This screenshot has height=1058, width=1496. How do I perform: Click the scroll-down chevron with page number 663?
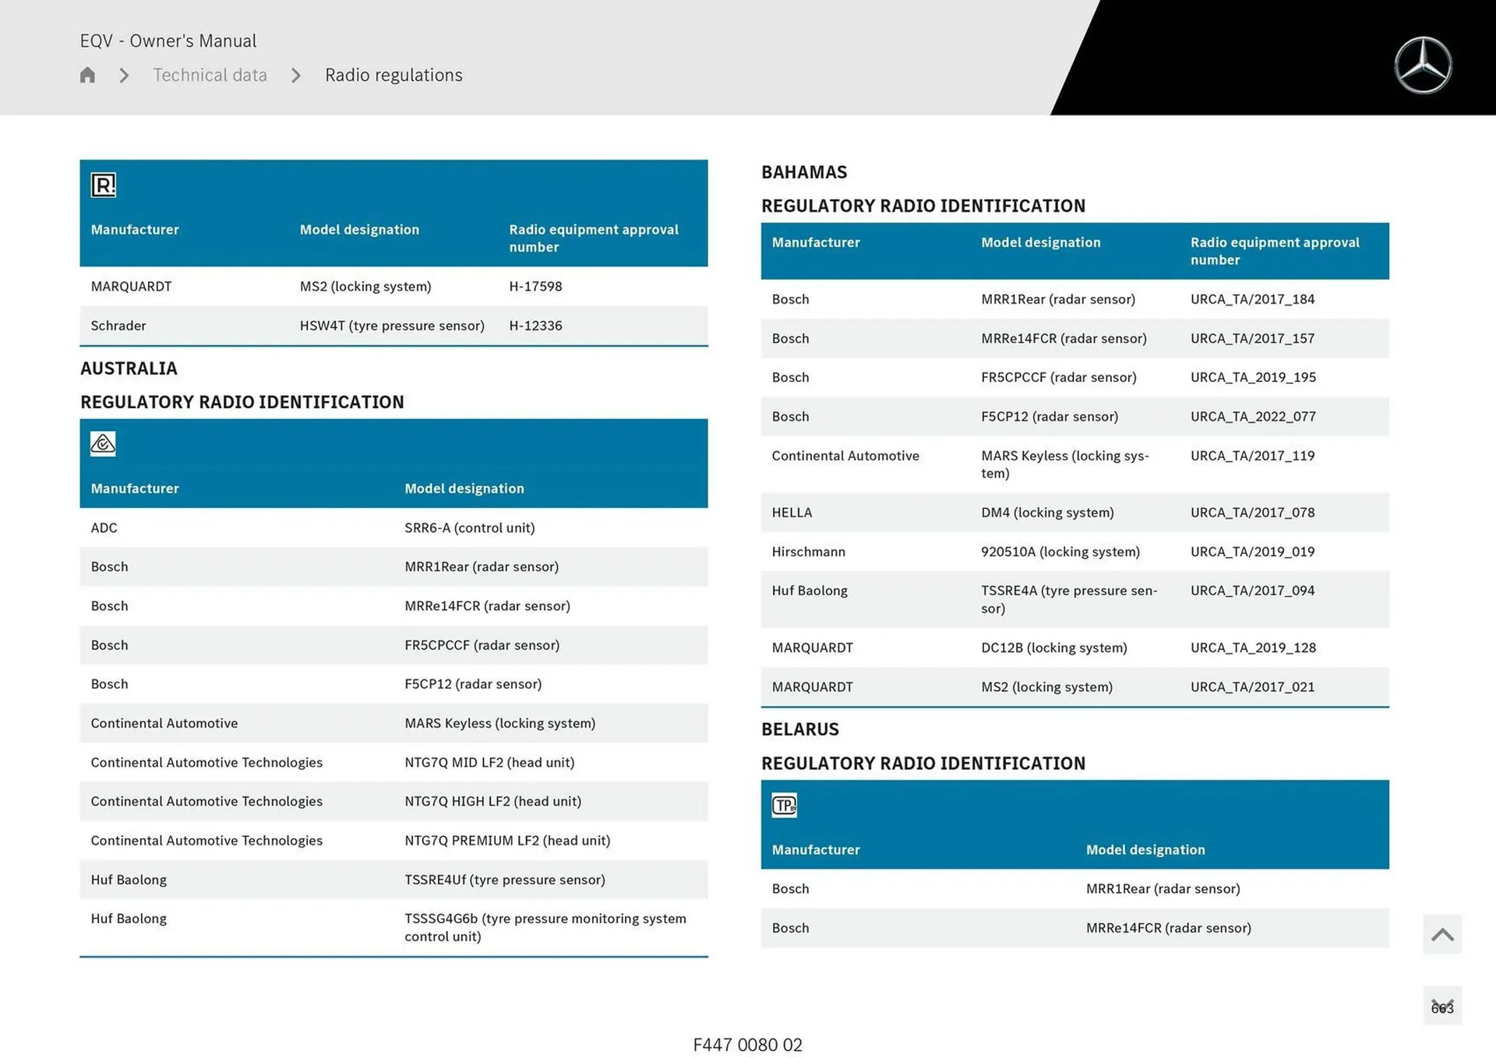pyautogui.click(x=1441, y=1006)
